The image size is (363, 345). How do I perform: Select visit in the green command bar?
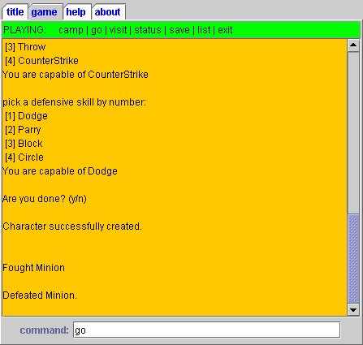point(118,30)
